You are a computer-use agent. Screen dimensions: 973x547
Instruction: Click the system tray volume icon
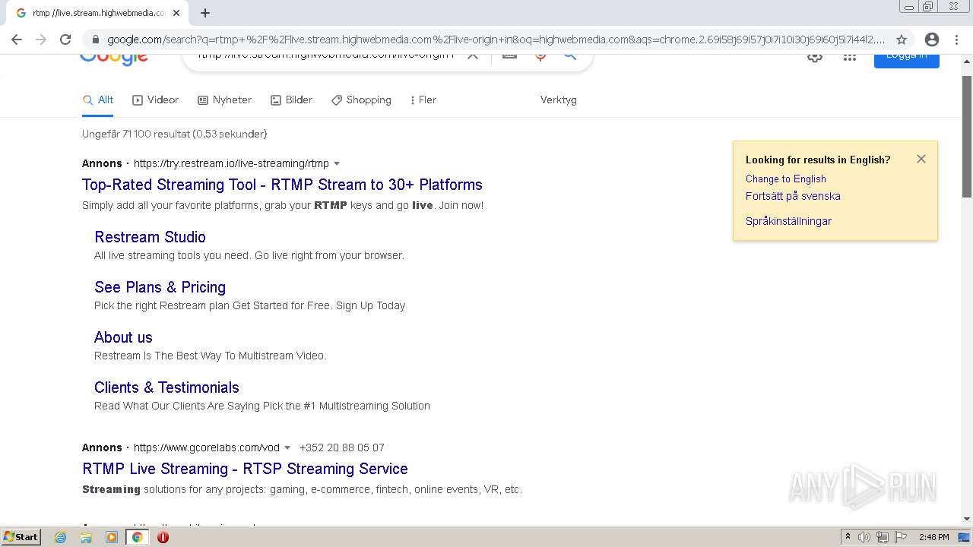tap(864, 537)
